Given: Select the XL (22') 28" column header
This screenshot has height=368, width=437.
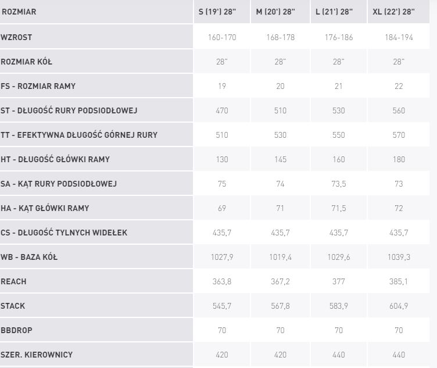Looking at the screenshot, I should point(393,12).
